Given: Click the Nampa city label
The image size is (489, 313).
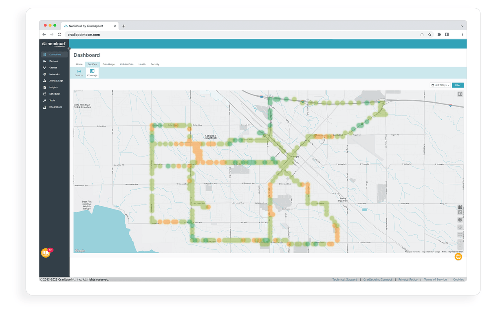Looking at the screenshot, I should point(294,156).
